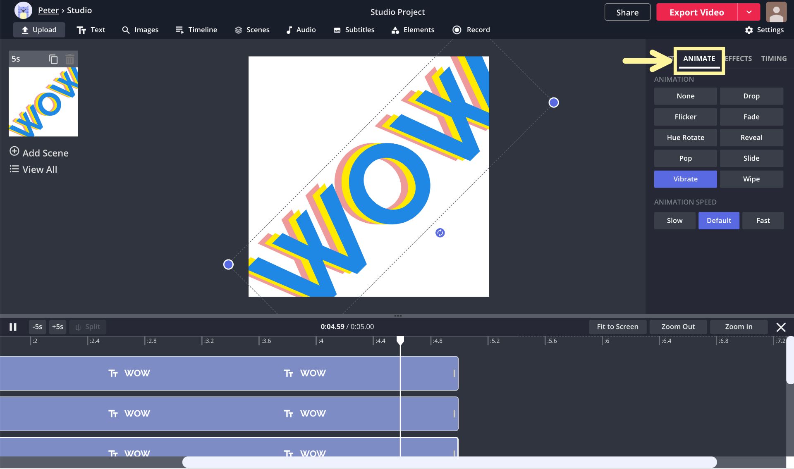
Task: Choose the Flicker animation
Action: tap(685, 117)
